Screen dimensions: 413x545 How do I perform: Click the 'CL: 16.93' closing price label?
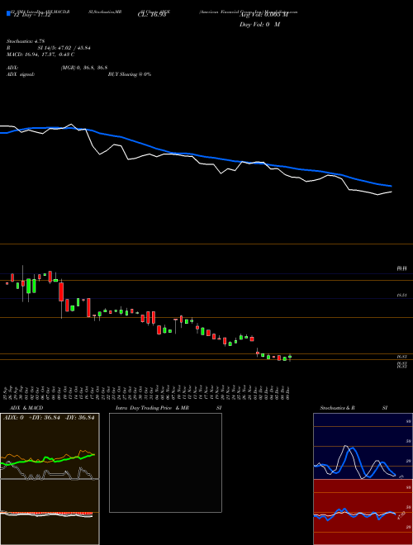[152, 15]
